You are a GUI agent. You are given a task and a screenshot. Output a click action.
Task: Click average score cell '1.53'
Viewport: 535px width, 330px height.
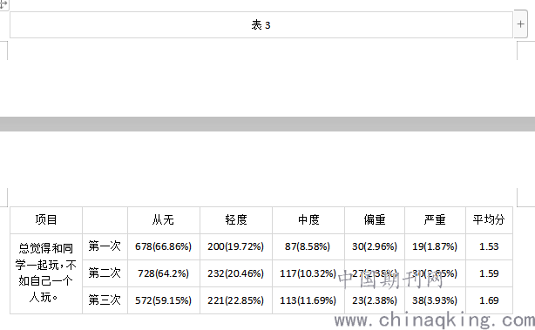coord(489,246)
